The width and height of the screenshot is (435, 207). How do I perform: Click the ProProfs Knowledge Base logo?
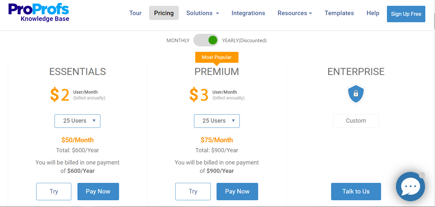coord(38,13)
